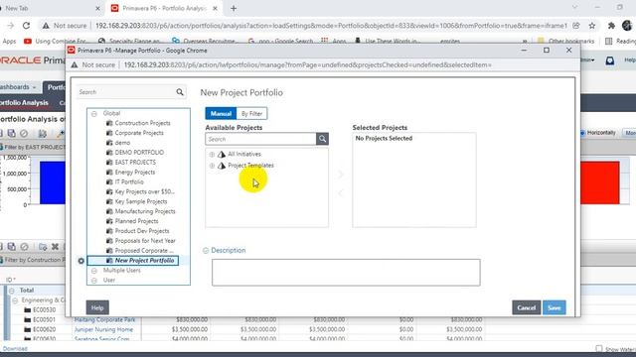Open the Haitang Corporate Park project link
This screenshot has width=636, height=357.
click(x=104, y=319)
